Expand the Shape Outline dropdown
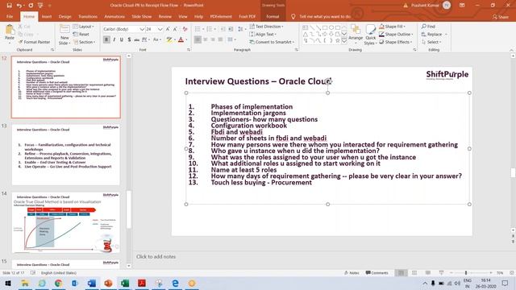The height and width of the screenshot is (290, 516). point(396,34)
